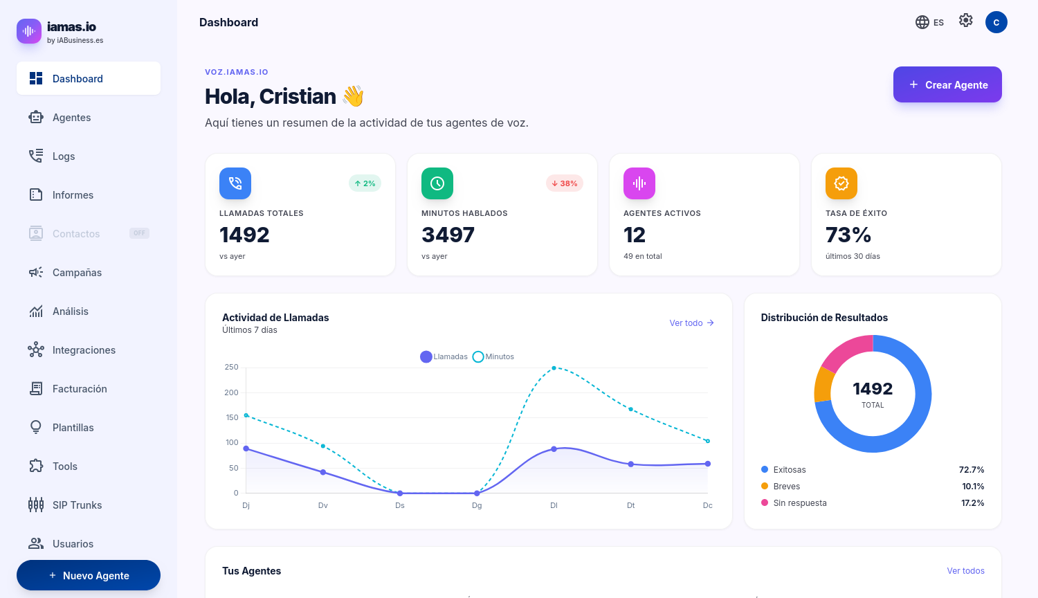Go to the Dashboard menu item
This screenshot has width=1038, height=598.
click(x=89, y=78)
